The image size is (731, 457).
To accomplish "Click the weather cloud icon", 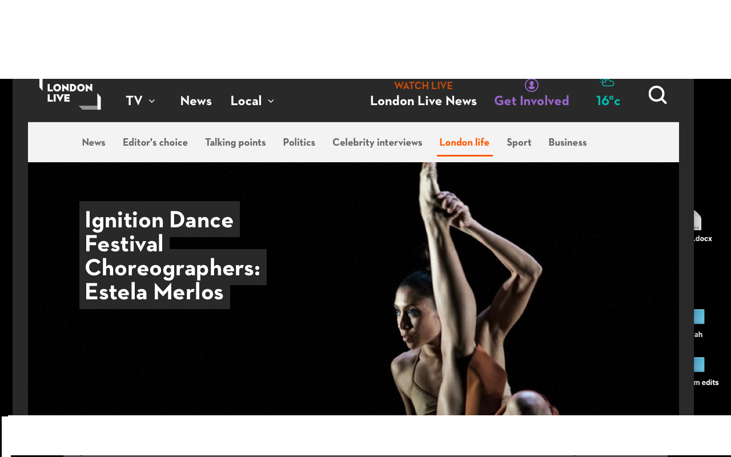I will [x=607, y=83].
